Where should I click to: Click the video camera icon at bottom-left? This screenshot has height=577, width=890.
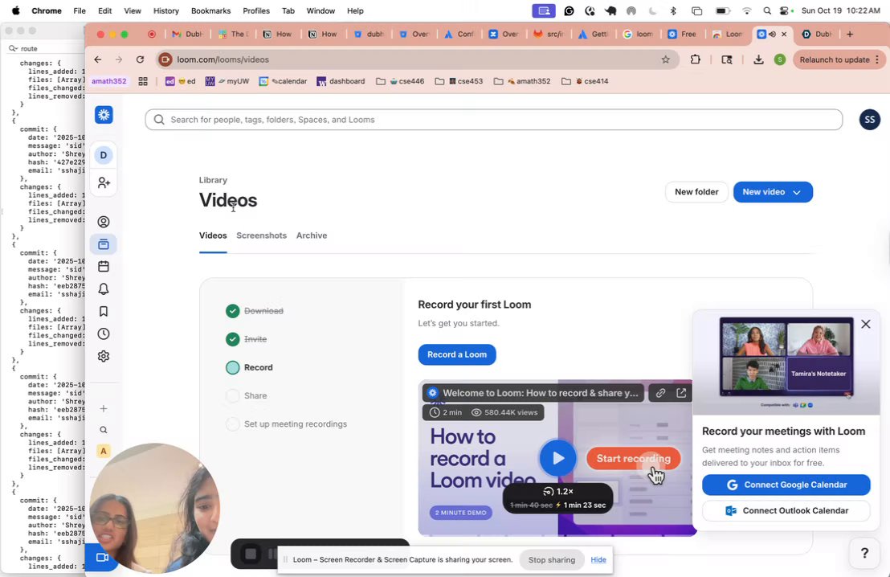102,558
